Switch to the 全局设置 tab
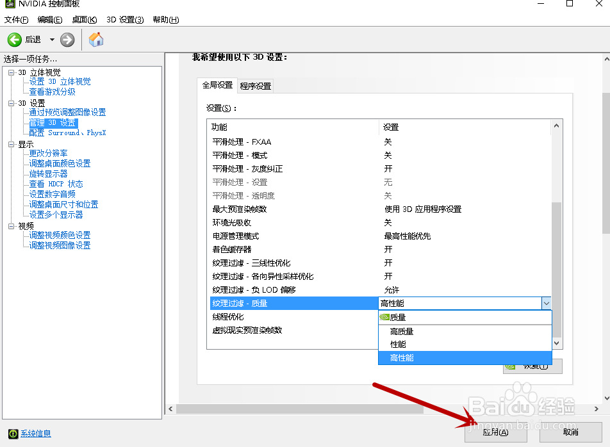Viewport: 610px width, 447px height. [217, 85]
